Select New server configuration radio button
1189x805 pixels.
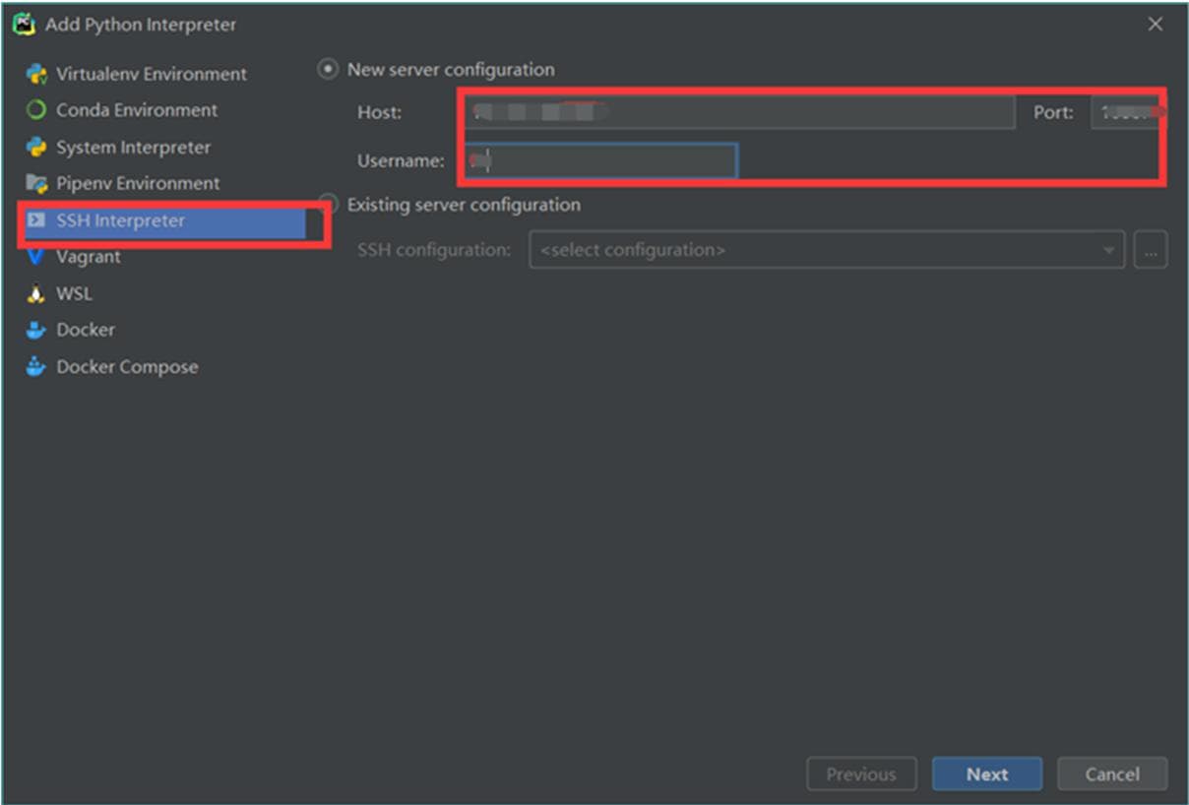click(328, 70)
